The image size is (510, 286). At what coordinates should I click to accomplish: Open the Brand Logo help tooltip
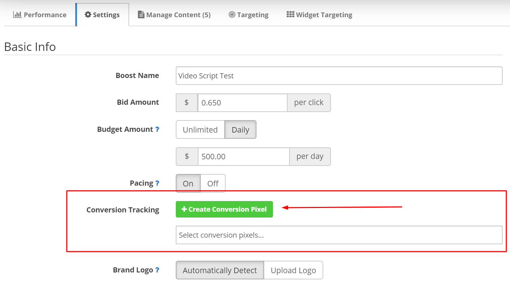[158, 270]
